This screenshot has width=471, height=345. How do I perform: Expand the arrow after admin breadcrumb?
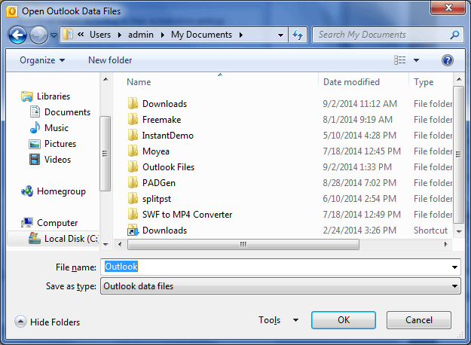[163, 35]
